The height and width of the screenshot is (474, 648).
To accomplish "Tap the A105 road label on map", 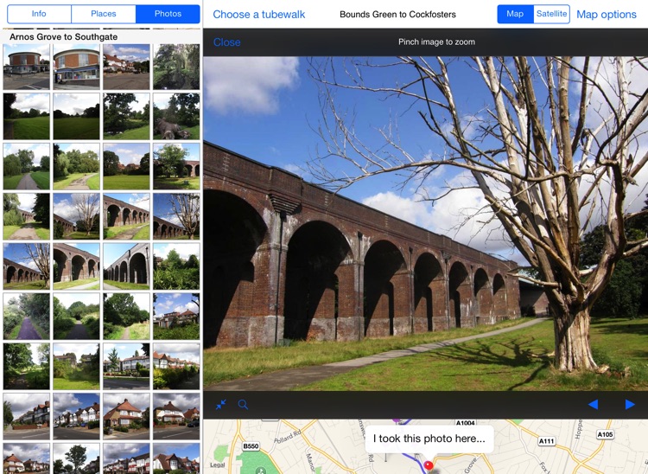I will click(x=605, y=434).
